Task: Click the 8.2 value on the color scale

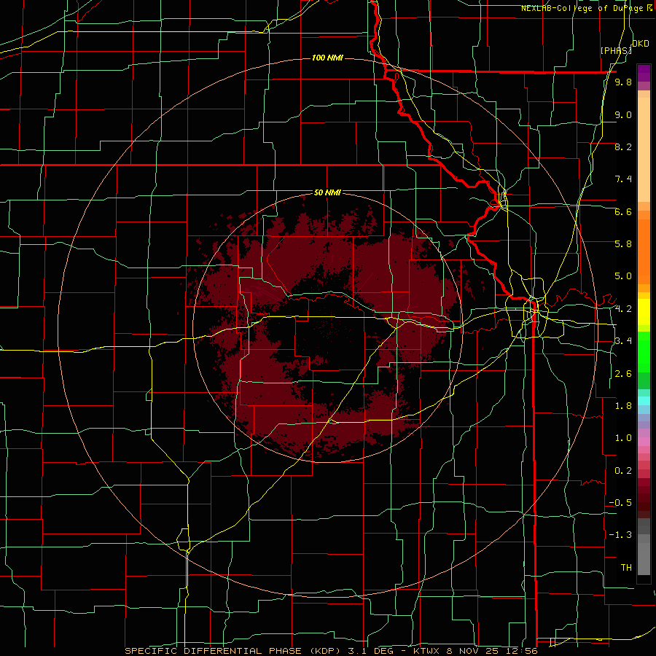Action: point(623,147)
